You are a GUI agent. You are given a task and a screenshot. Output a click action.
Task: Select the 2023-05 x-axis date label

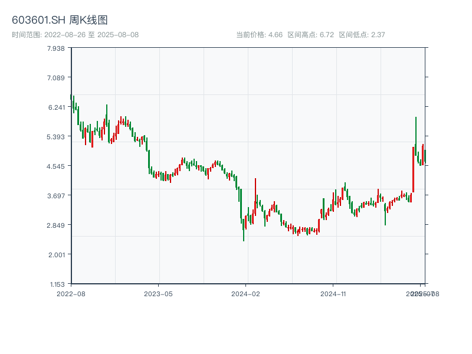tap(158, 293)
